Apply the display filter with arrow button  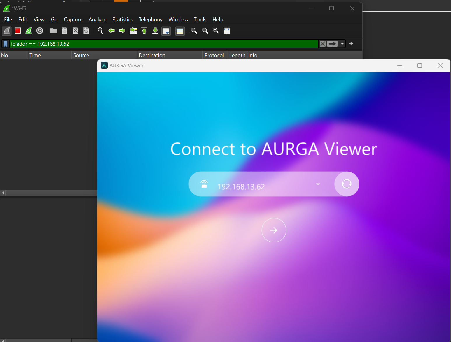click(x=332, y=44)
